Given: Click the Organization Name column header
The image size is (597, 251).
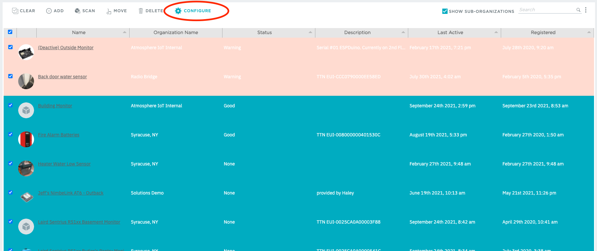Looking at the screenshot, I should coord(176,32).
